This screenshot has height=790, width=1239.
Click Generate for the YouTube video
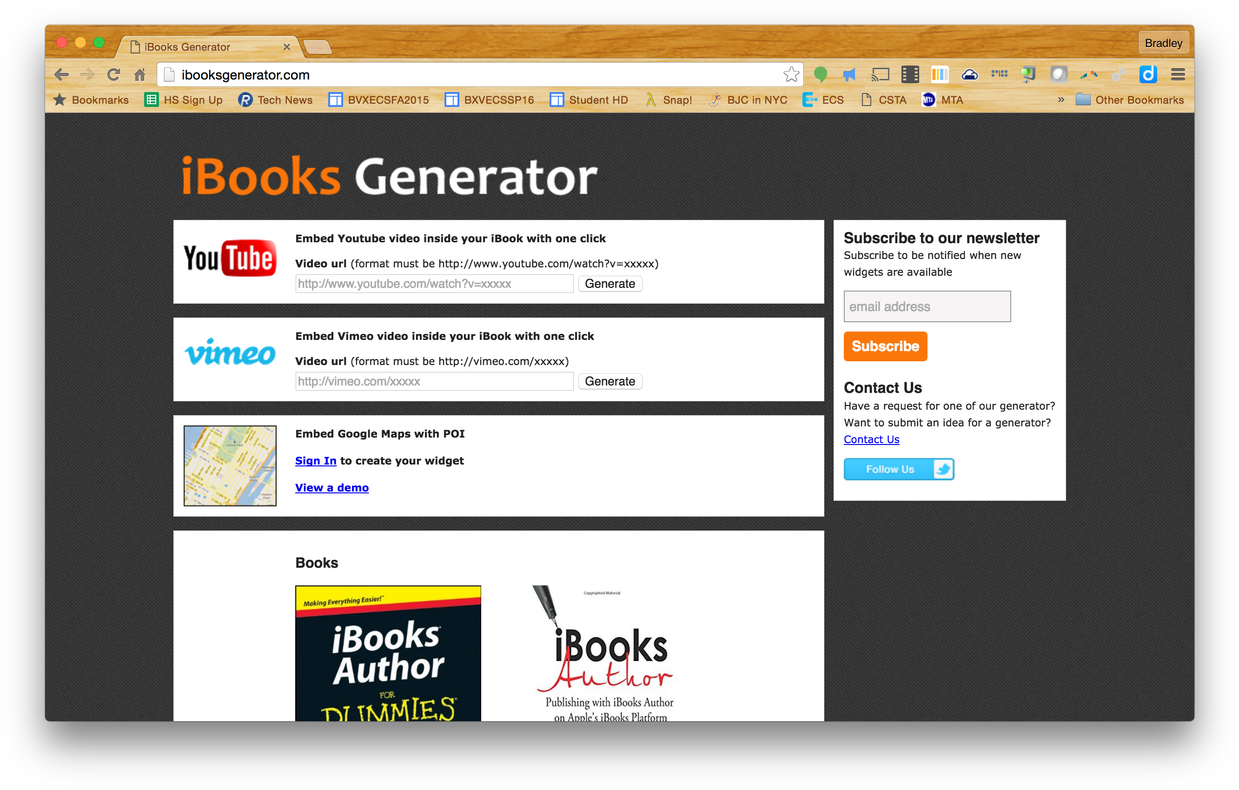click(x=610, y=284)
